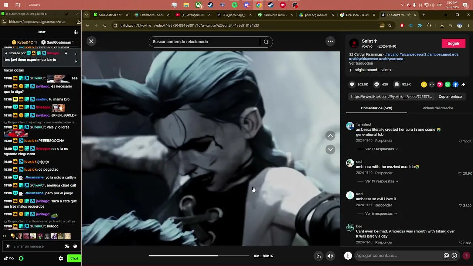This screenshot has height=266, width=473.
Task: Open the Windows Start menu
Action: [x=6, y=5]
